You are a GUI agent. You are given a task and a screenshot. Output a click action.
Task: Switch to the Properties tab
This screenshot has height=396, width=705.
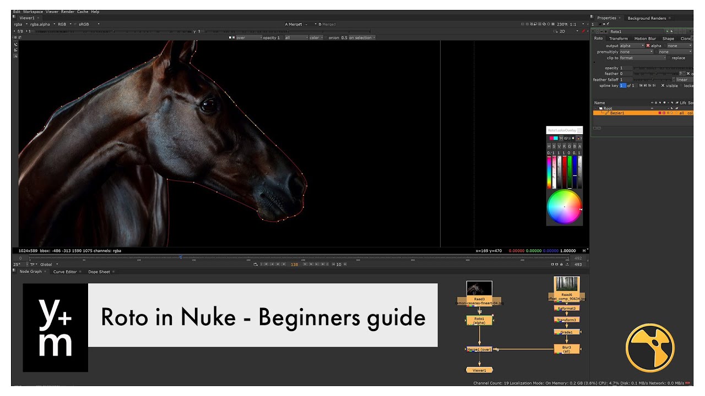[x=607, y=18]
